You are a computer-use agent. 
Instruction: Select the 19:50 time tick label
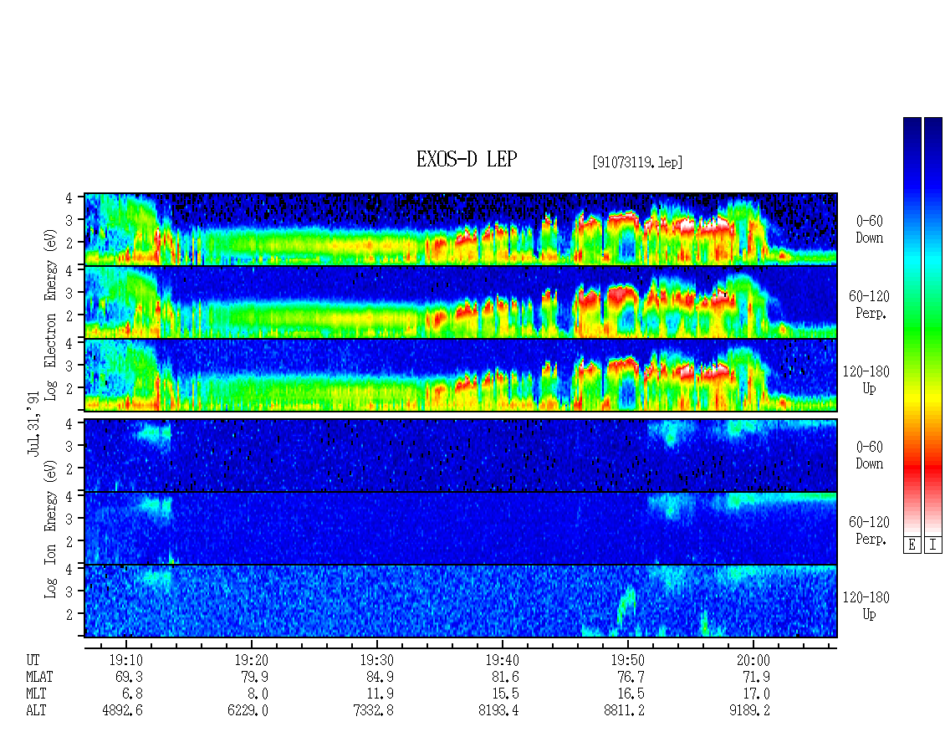point(627,660)
